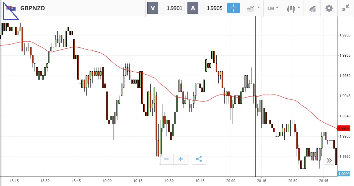Viewport: 354px width, 186px height.
Task: Click the collapse chart arrows icon
Action: [346, 8]
